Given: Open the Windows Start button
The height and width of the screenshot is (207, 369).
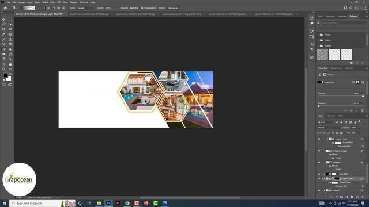Looking at the screenshot, I should pyautogui.click(x=5, y=203).
